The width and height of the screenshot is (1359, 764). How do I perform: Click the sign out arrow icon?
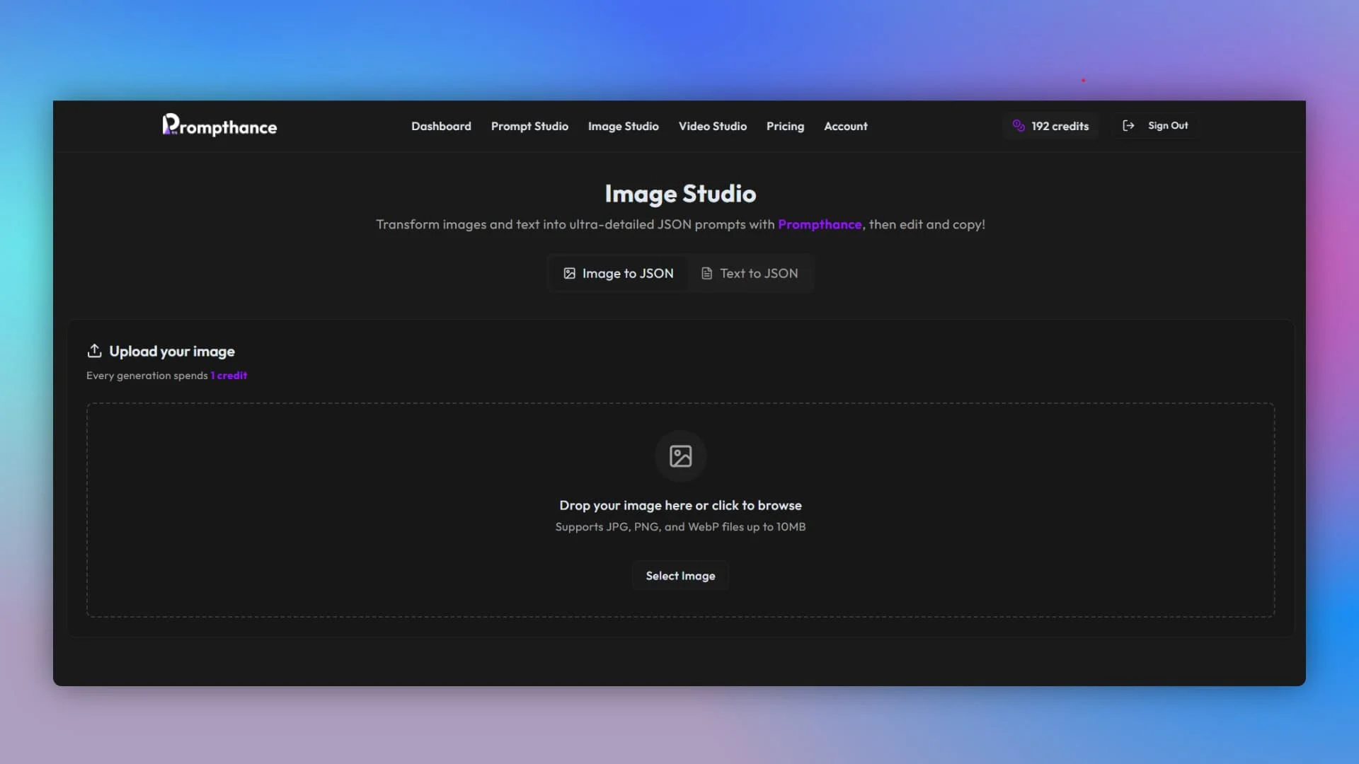point(1128,125)
